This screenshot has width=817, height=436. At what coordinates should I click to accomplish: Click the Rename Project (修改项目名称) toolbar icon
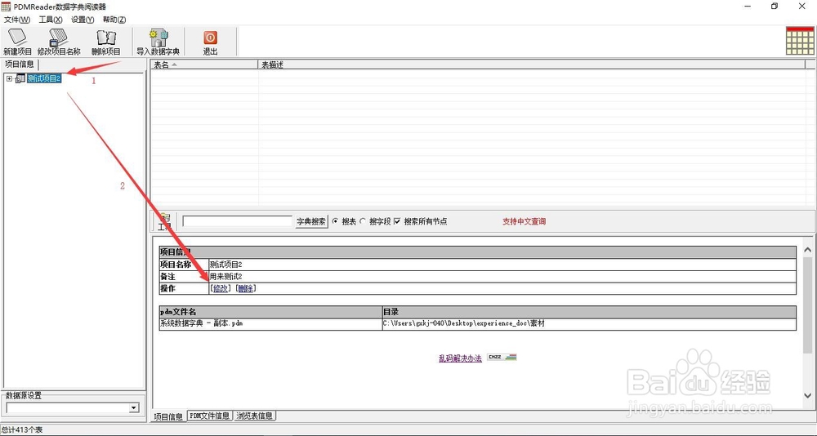59,42
